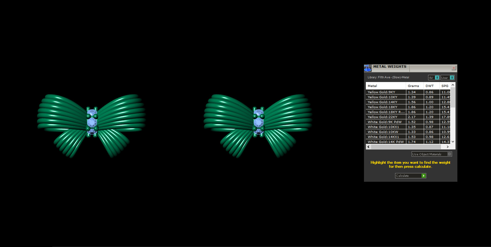Click the scroll up arrow of metals list

[x=453, y=85]
